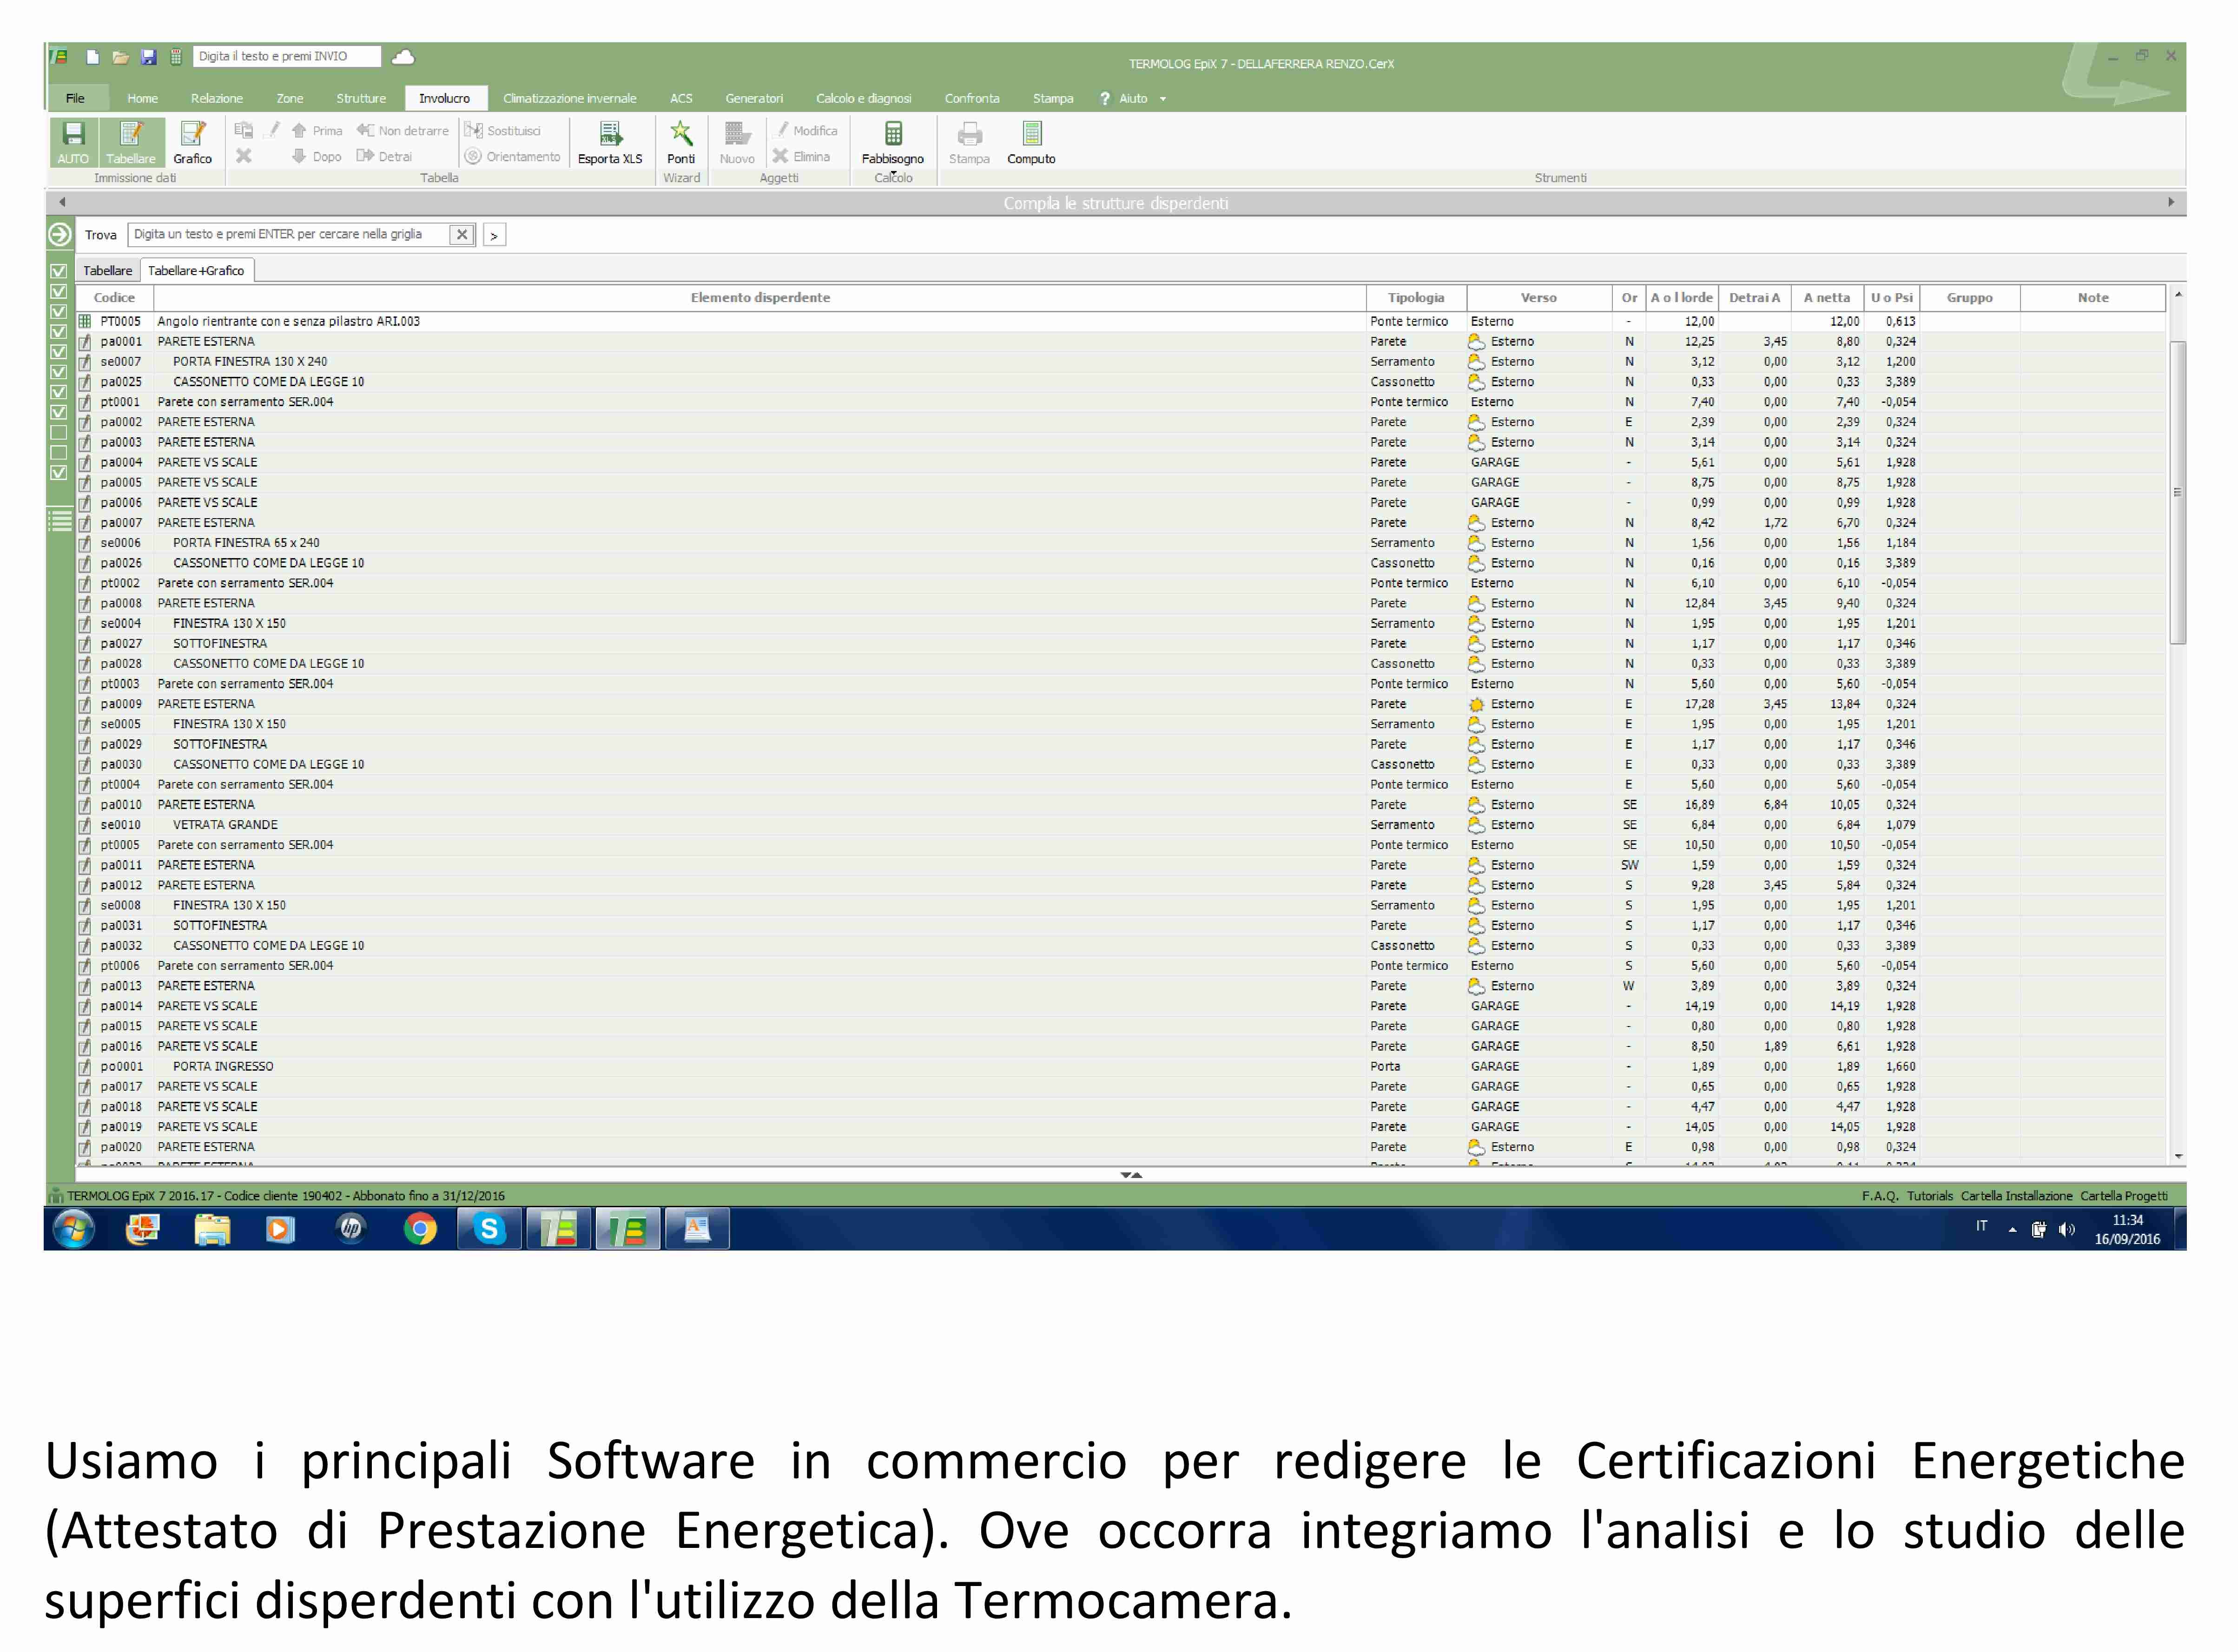Click the open folder icon in title bar
Viewport: 2238px width, 1652px height.
click(120, 57)
